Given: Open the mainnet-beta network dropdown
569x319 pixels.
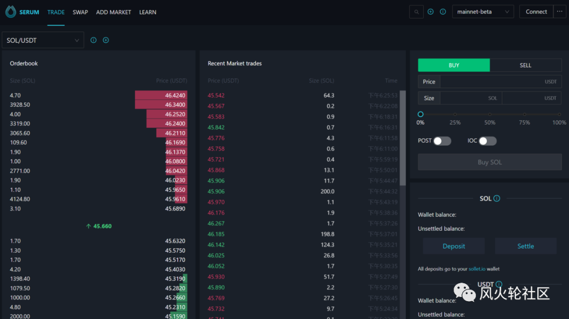Looking at the screenshot, I should tap(483, 12).
